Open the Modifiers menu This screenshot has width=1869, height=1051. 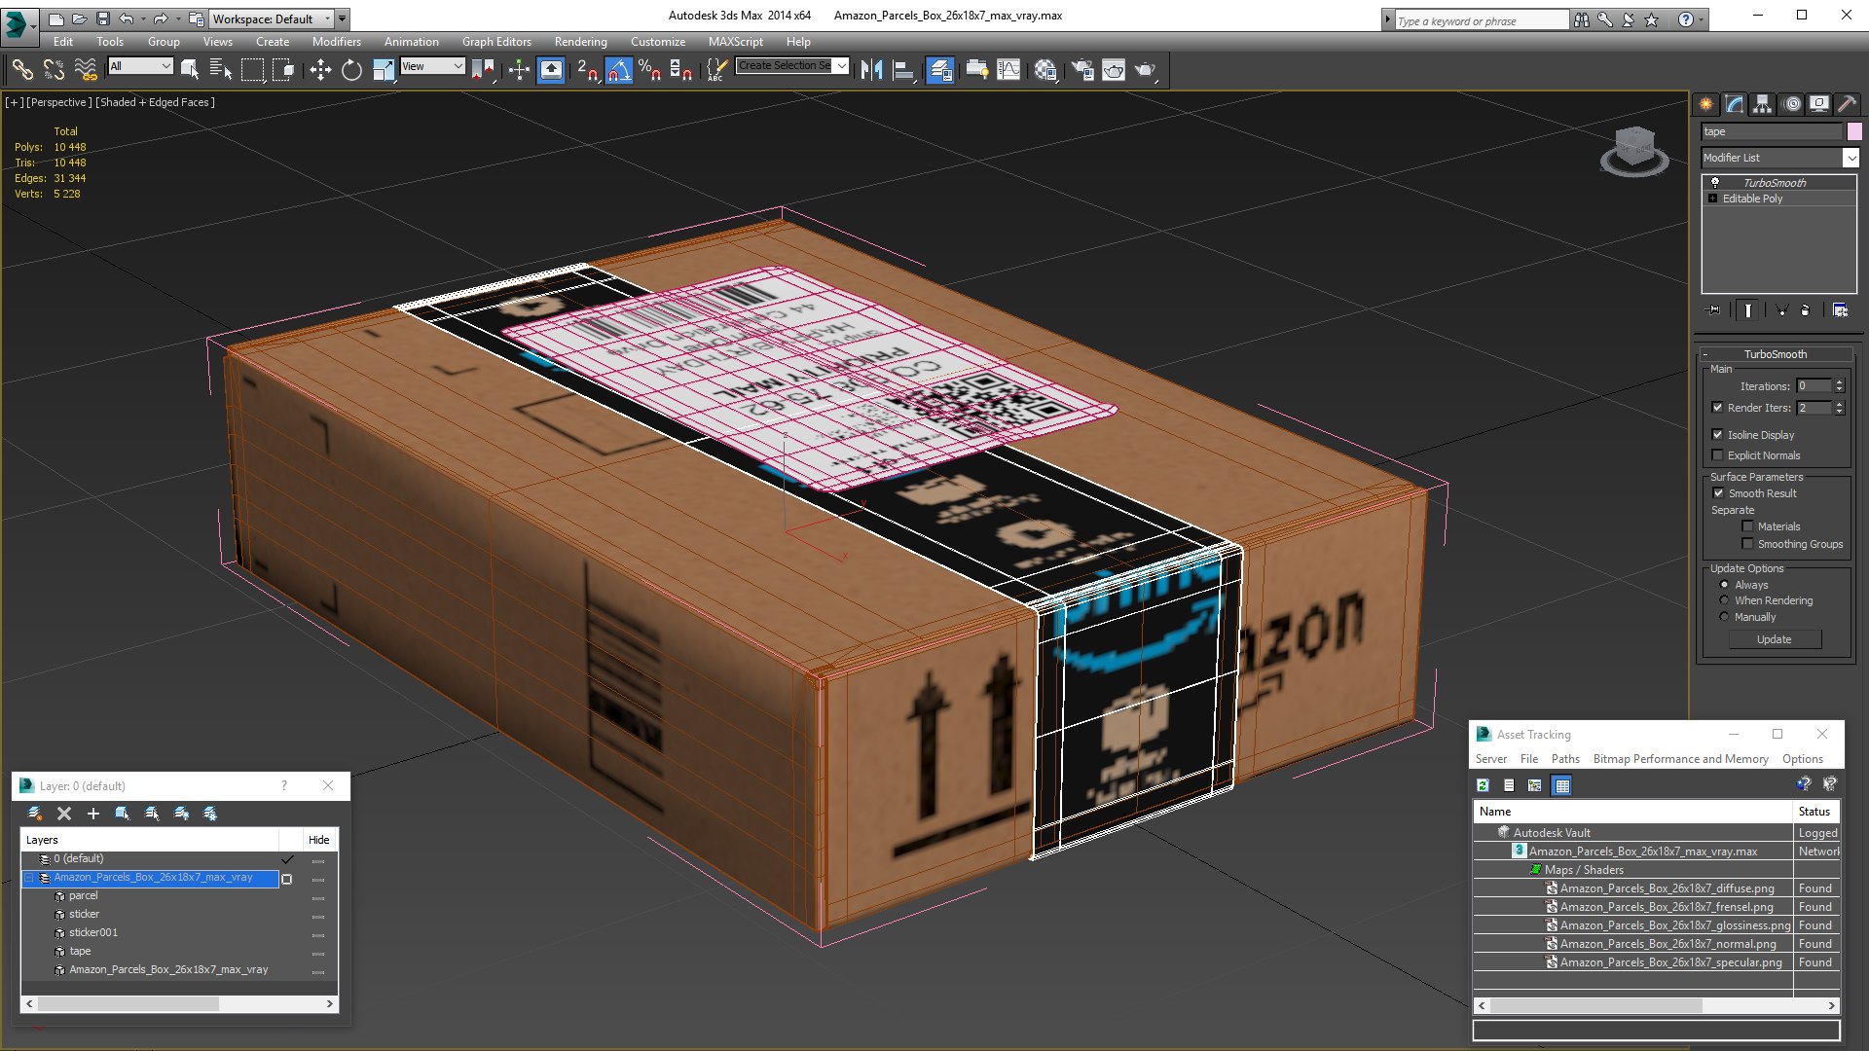336,42
